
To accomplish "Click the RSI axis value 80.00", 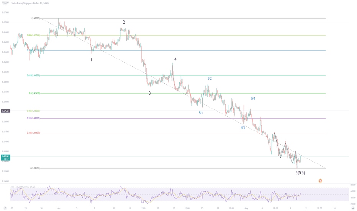I will coord(353,185).
